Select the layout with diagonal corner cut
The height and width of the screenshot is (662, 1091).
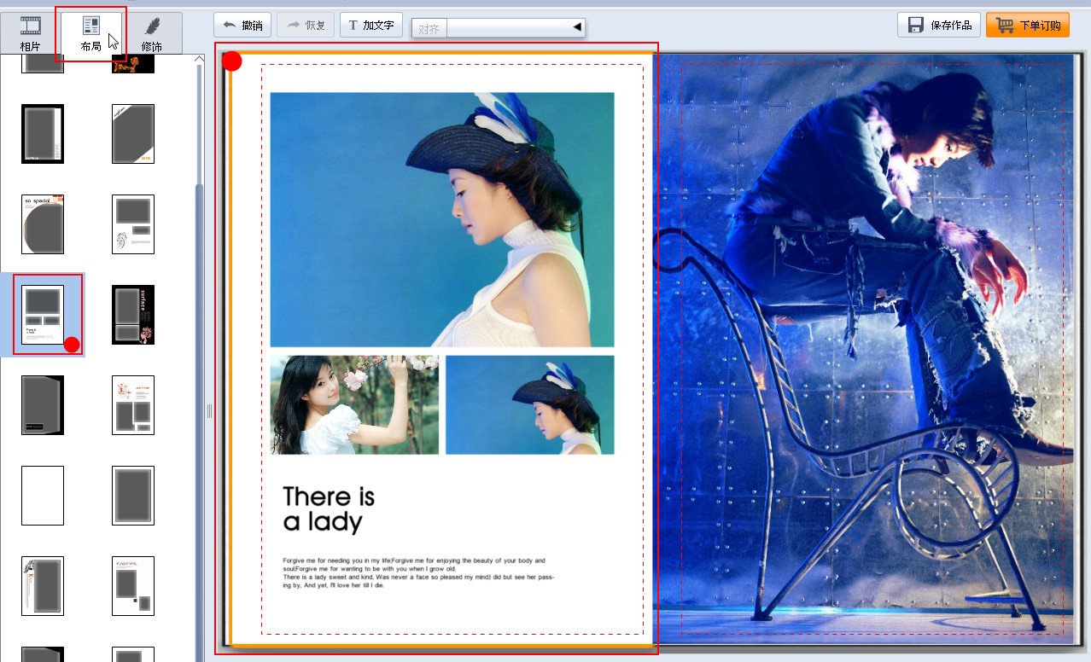click(133, 134)
